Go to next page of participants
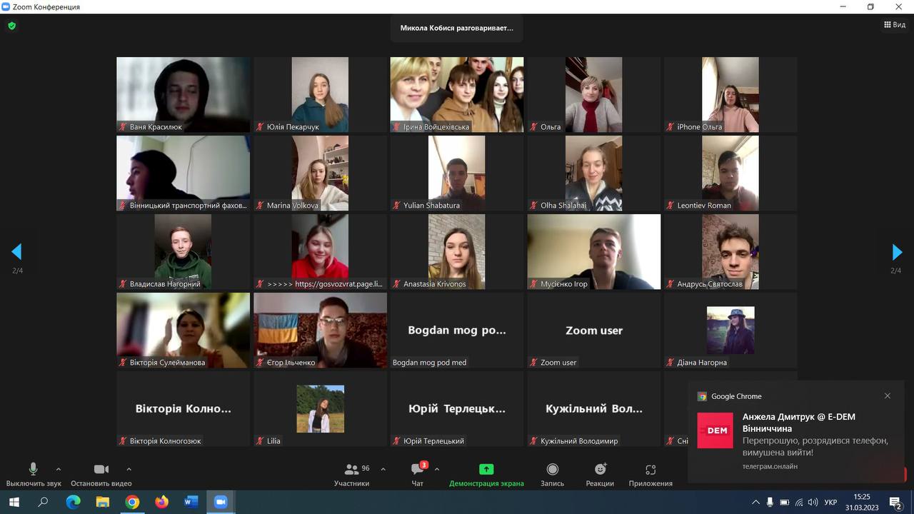 tap(897, 252)
